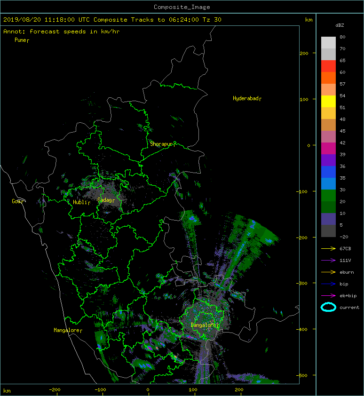Select the Hubli city label
The width and height of the screenshot is (364, 396).
(x=80, y=202)
